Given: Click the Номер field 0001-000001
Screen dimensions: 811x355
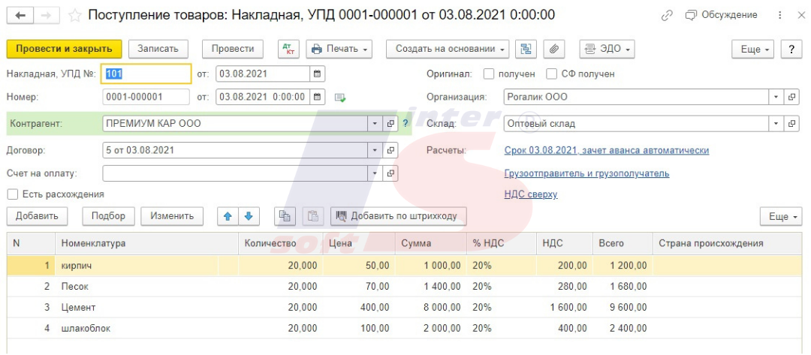Looking at the screenshot, I should (x=146, y=97).
